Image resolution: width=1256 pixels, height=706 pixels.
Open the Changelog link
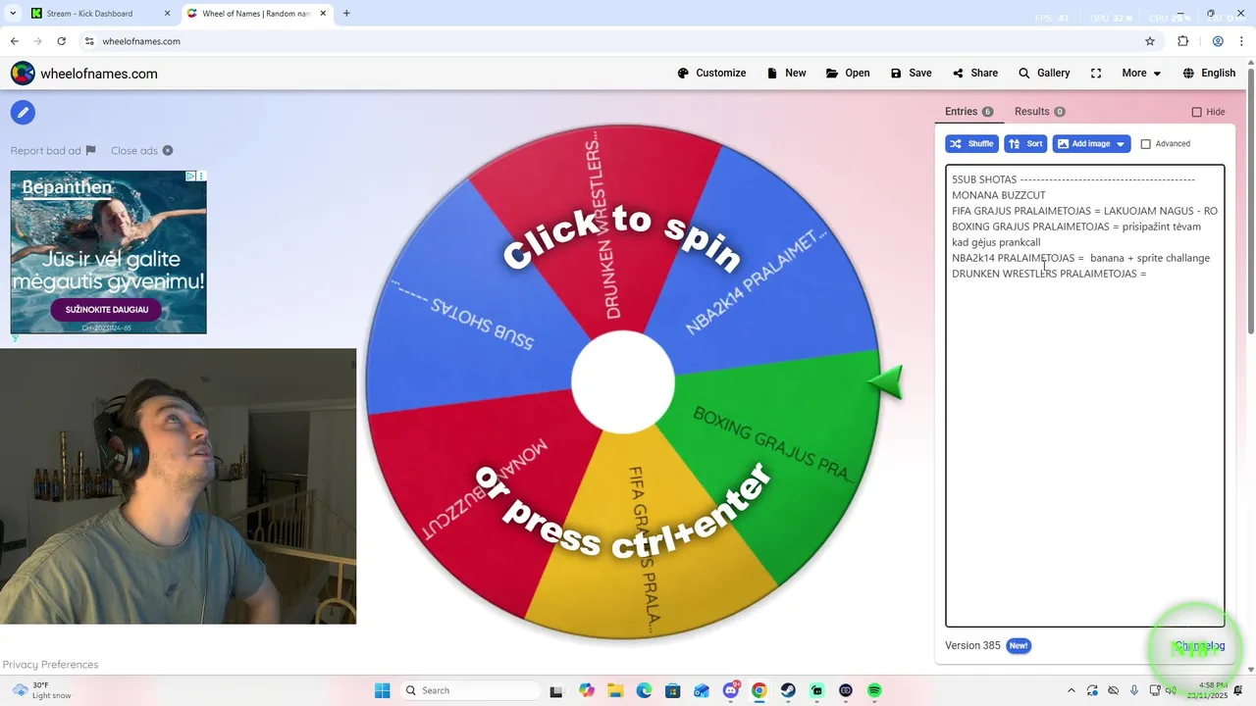pos(1200,645)
